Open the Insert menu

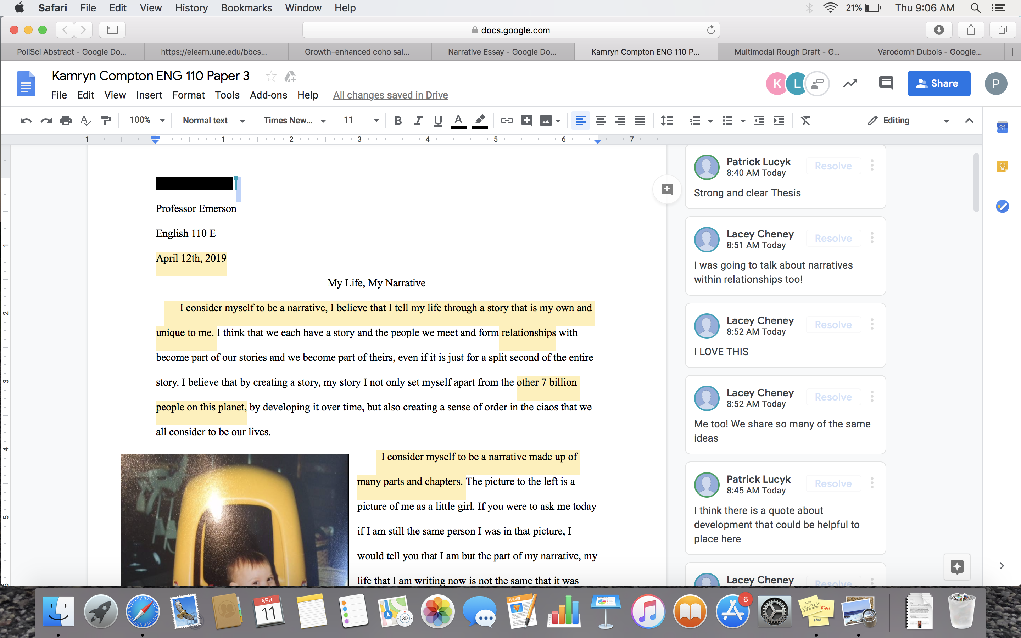point(149,95)
